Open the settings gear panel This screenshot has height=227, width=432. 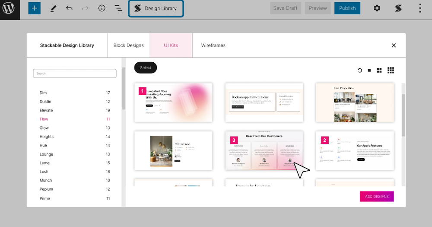pyautogui.click(x=377, y=8)
